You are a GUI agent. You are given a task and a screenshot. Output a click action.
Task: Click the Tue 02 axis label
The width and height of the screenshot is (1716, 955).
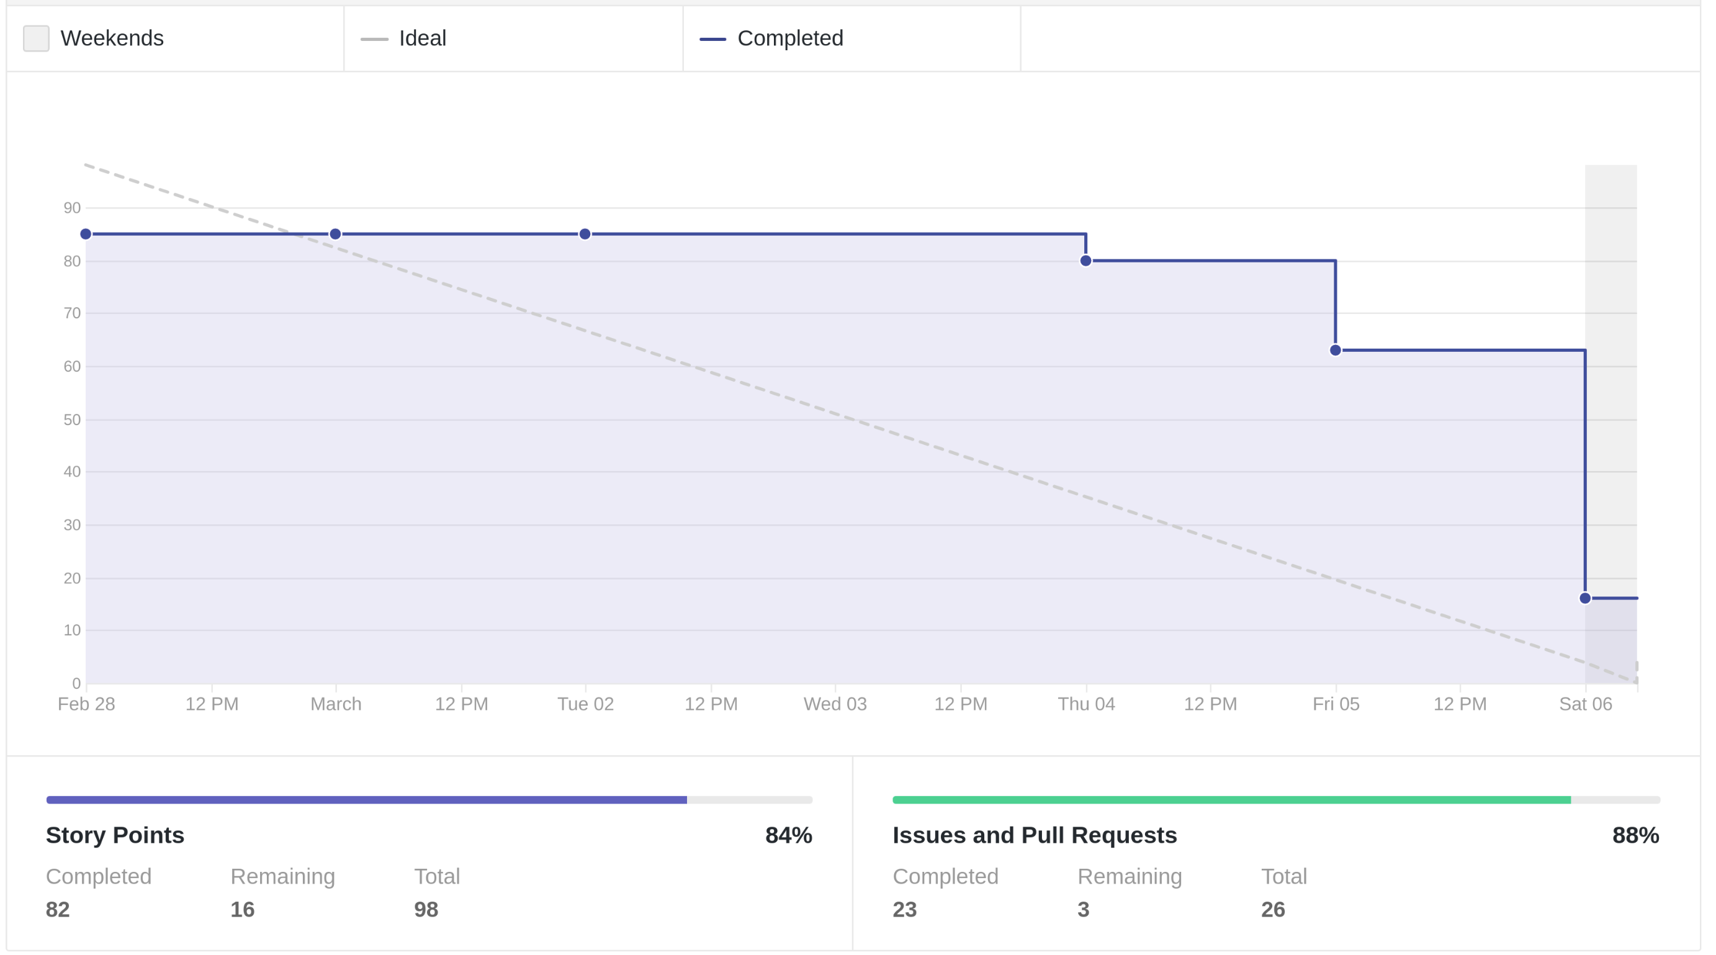585,704
